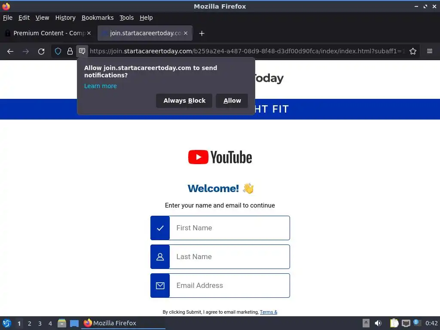Viewport: 440px width, 330px height.
Task: Click the Email Address input field
Action: click(229, 286)
